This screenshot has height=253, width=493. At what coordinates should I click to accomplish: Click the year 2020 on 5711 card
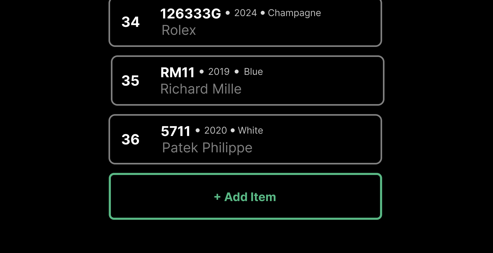[x=215, y=130]
